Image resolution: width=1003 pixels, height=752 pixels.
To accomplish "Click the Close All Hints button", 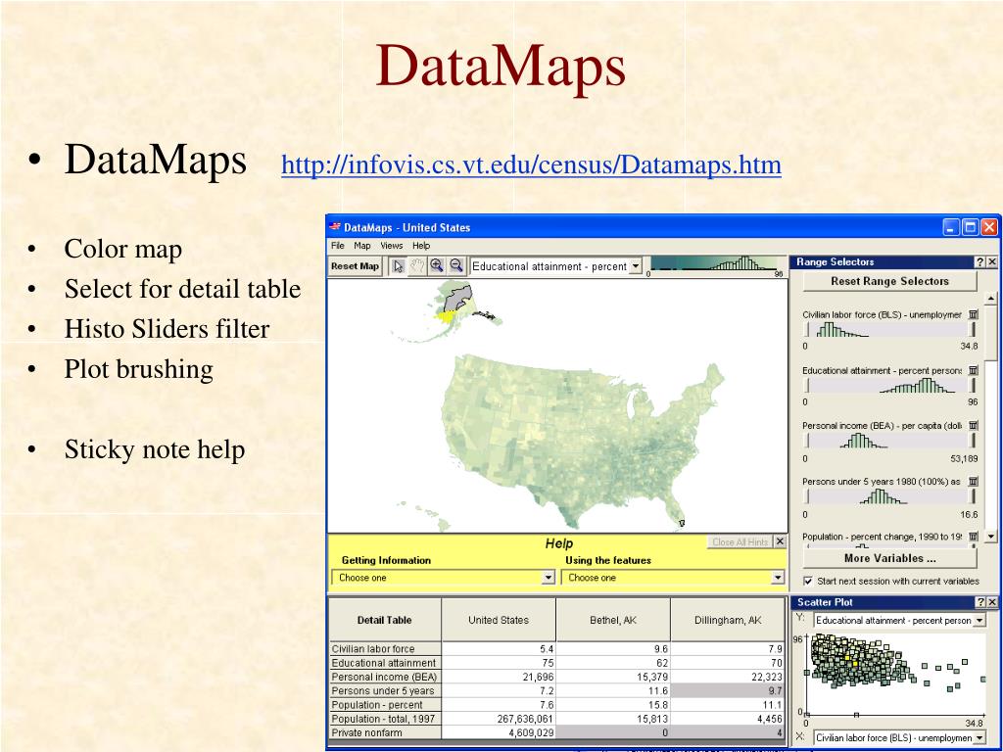I will tap(740, 541).
